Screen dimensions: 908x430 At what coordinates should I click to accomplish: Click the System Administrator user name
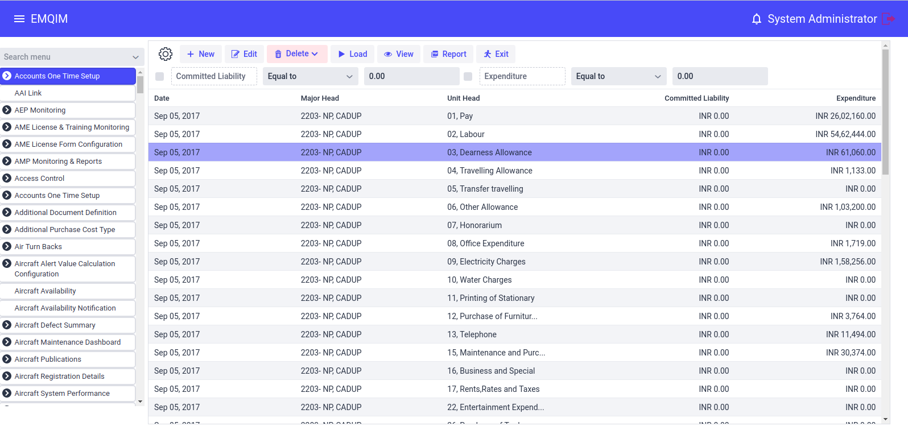click(x=822, y=19)
